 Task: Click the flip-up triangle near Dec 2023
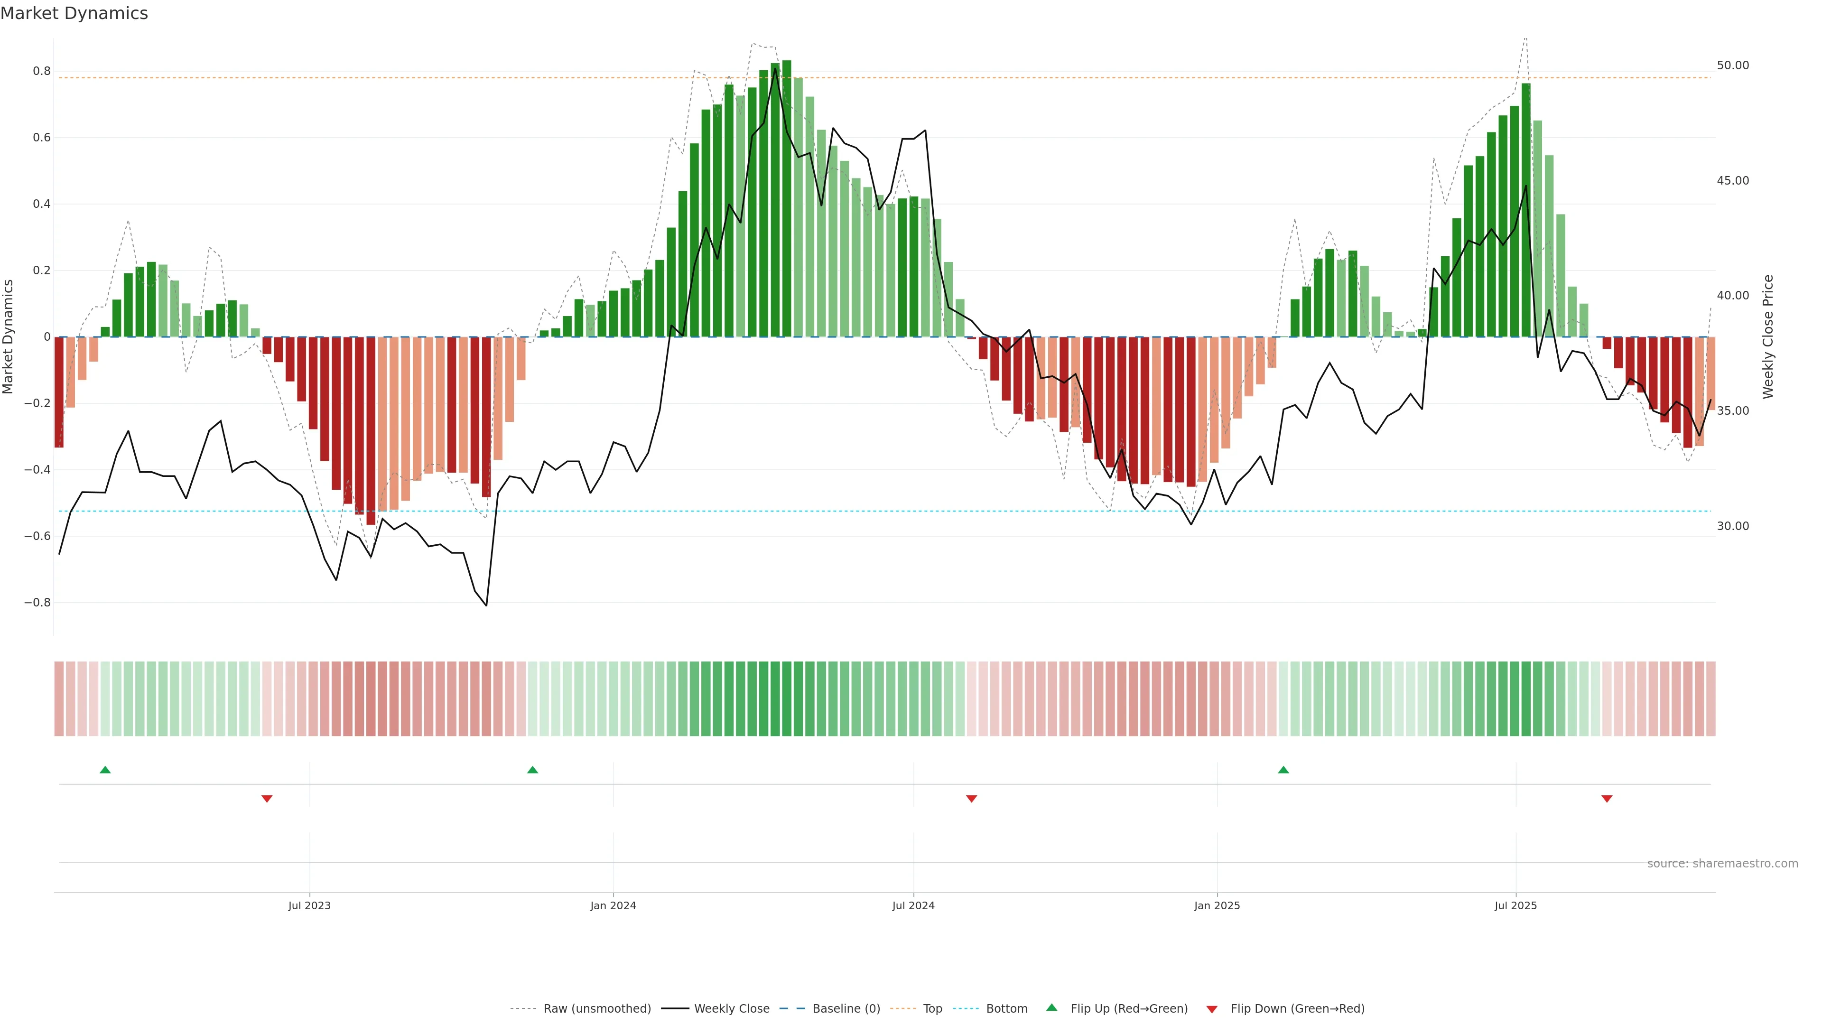(532, 770)
